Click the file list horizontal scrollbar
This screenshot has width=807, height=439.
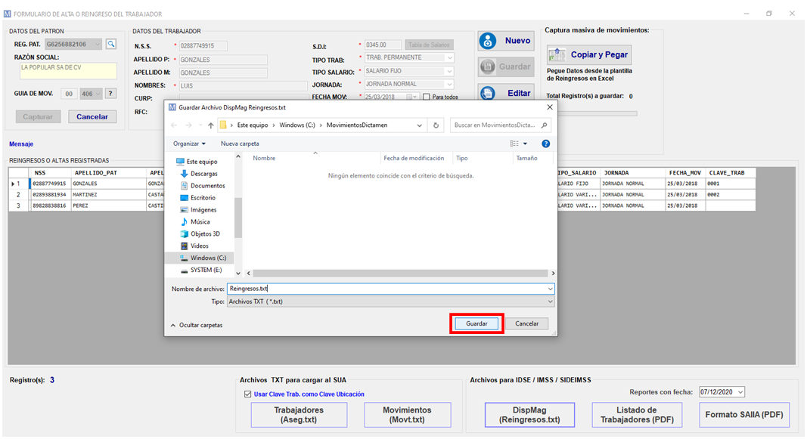coord(400,274)
